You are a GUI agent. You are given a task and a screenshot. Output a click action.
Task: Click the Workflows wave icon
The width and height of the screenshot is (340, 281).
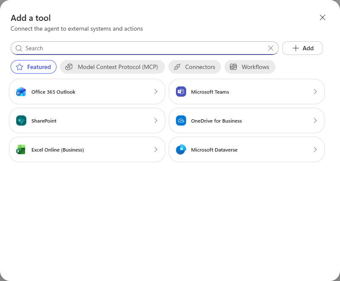(x=233, y=67)
